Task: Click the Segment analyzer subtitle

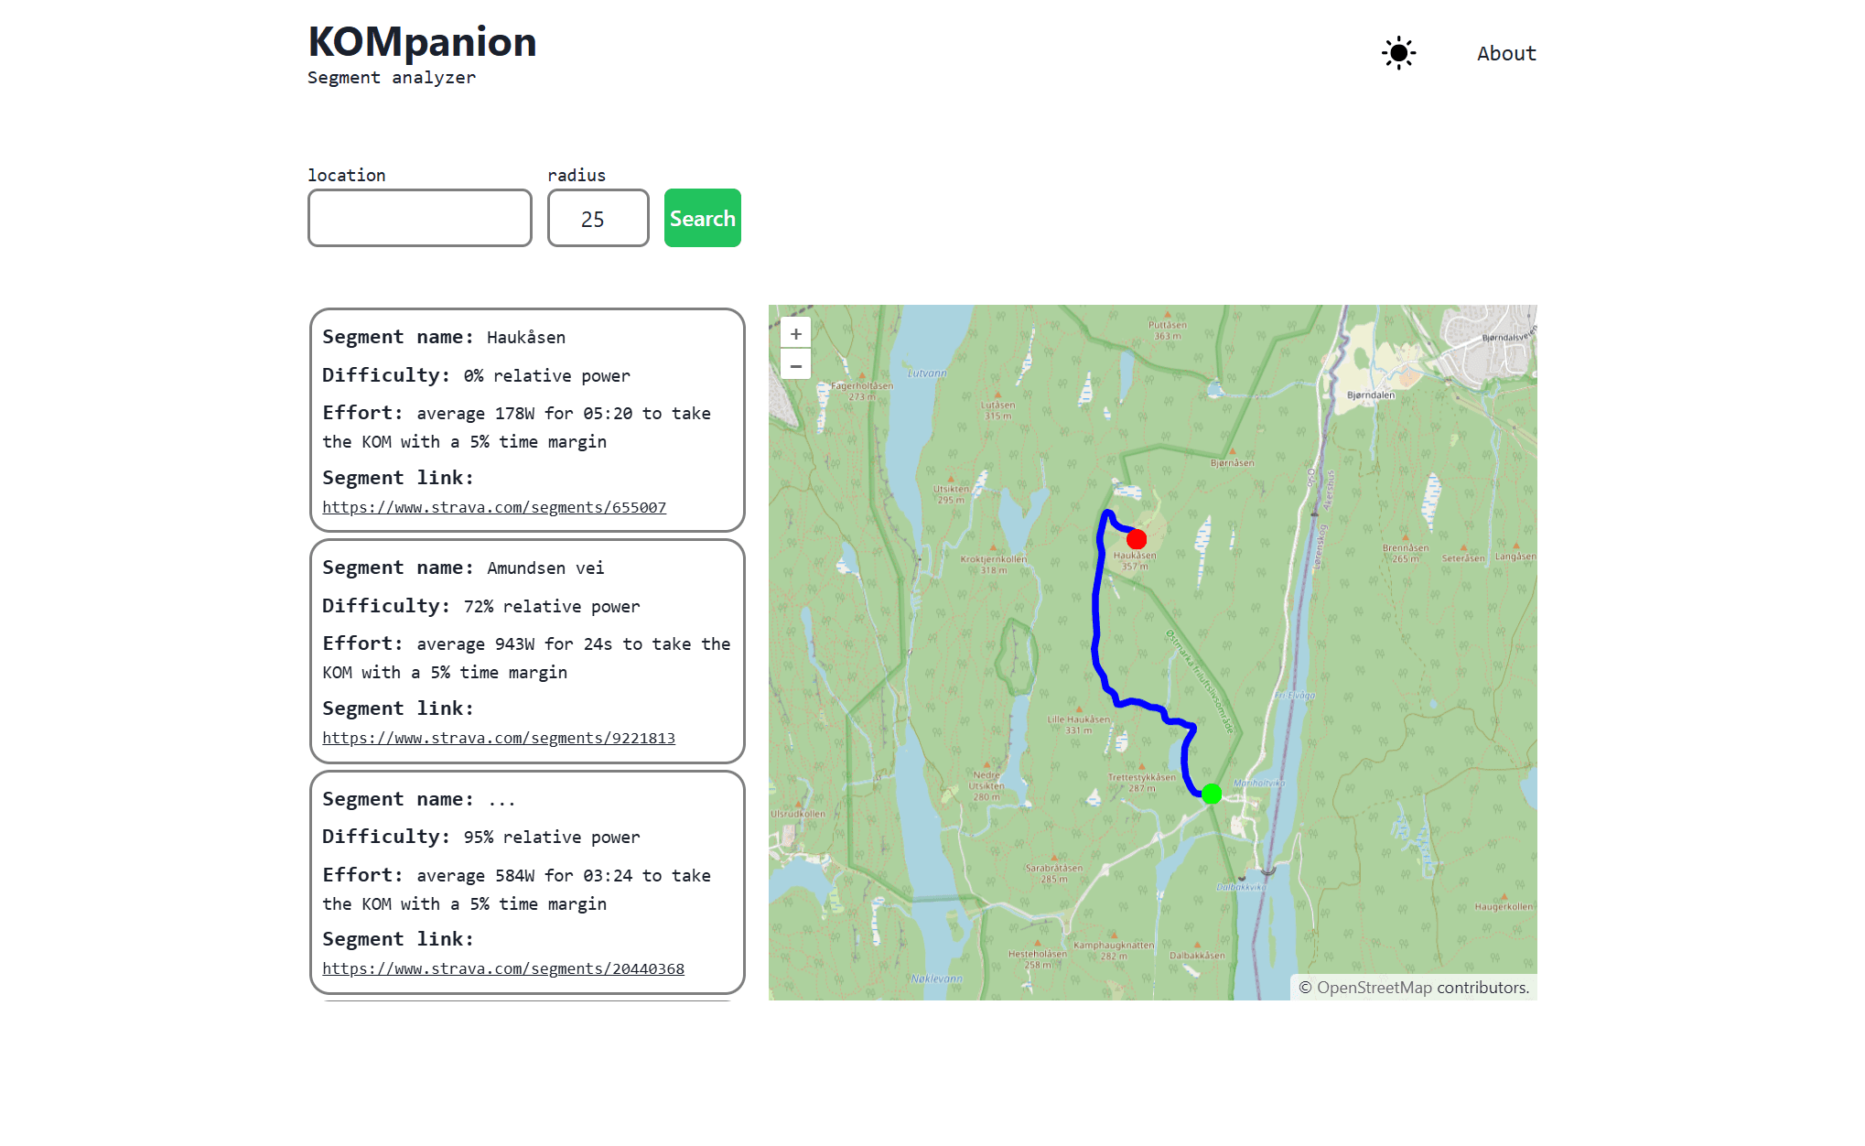Action: click(392, 78)
